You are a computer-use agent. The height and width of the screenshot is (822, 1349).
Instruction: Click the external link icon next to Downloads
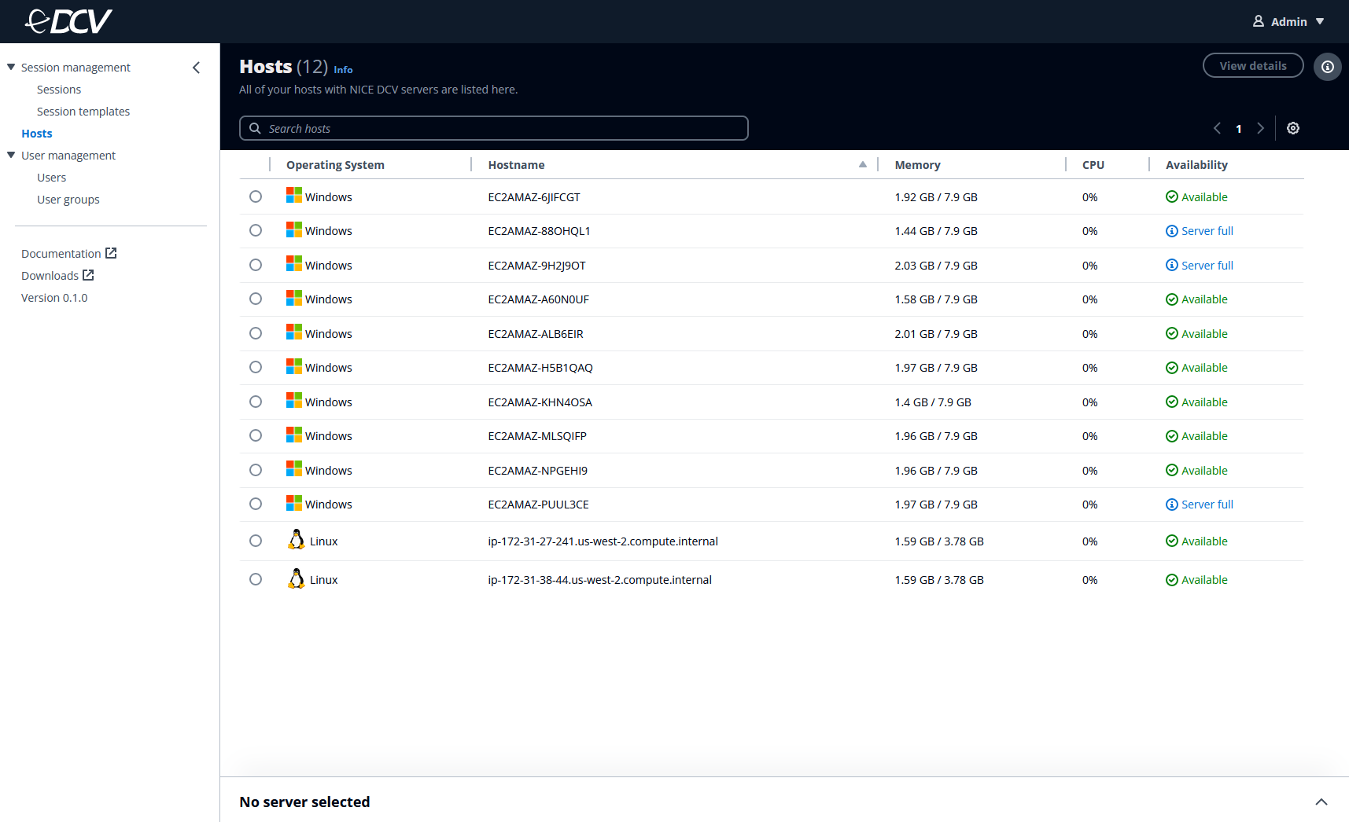pyautogui.click(x=87, y=275)
